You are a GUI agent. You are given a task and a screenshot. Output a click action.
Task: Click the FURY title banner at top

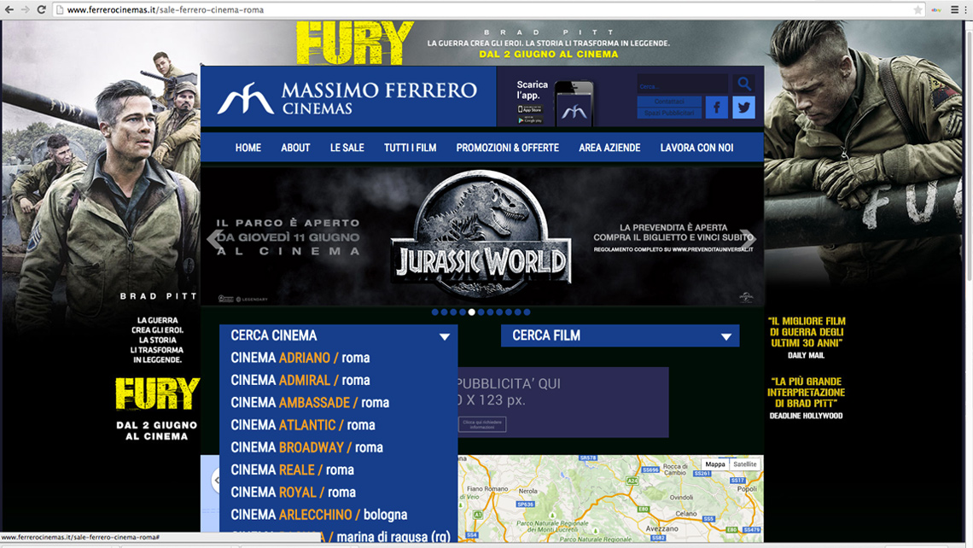(355, 42)
